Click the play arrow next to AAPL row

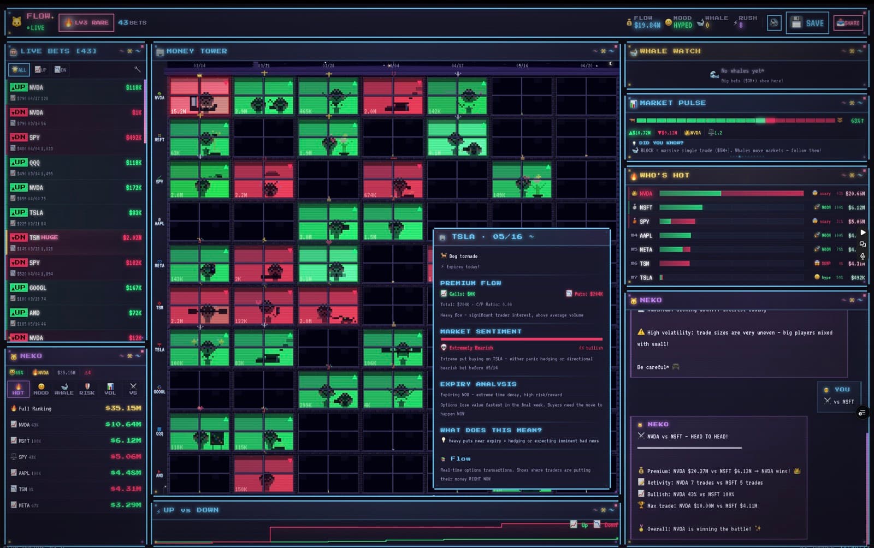pyautogui.click(x=864, y=234)
